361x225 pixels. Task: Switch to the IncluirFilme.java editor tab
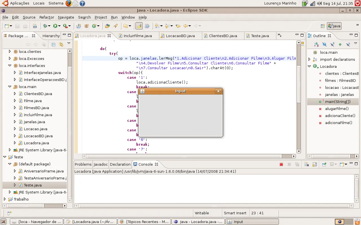coord(138,36)
